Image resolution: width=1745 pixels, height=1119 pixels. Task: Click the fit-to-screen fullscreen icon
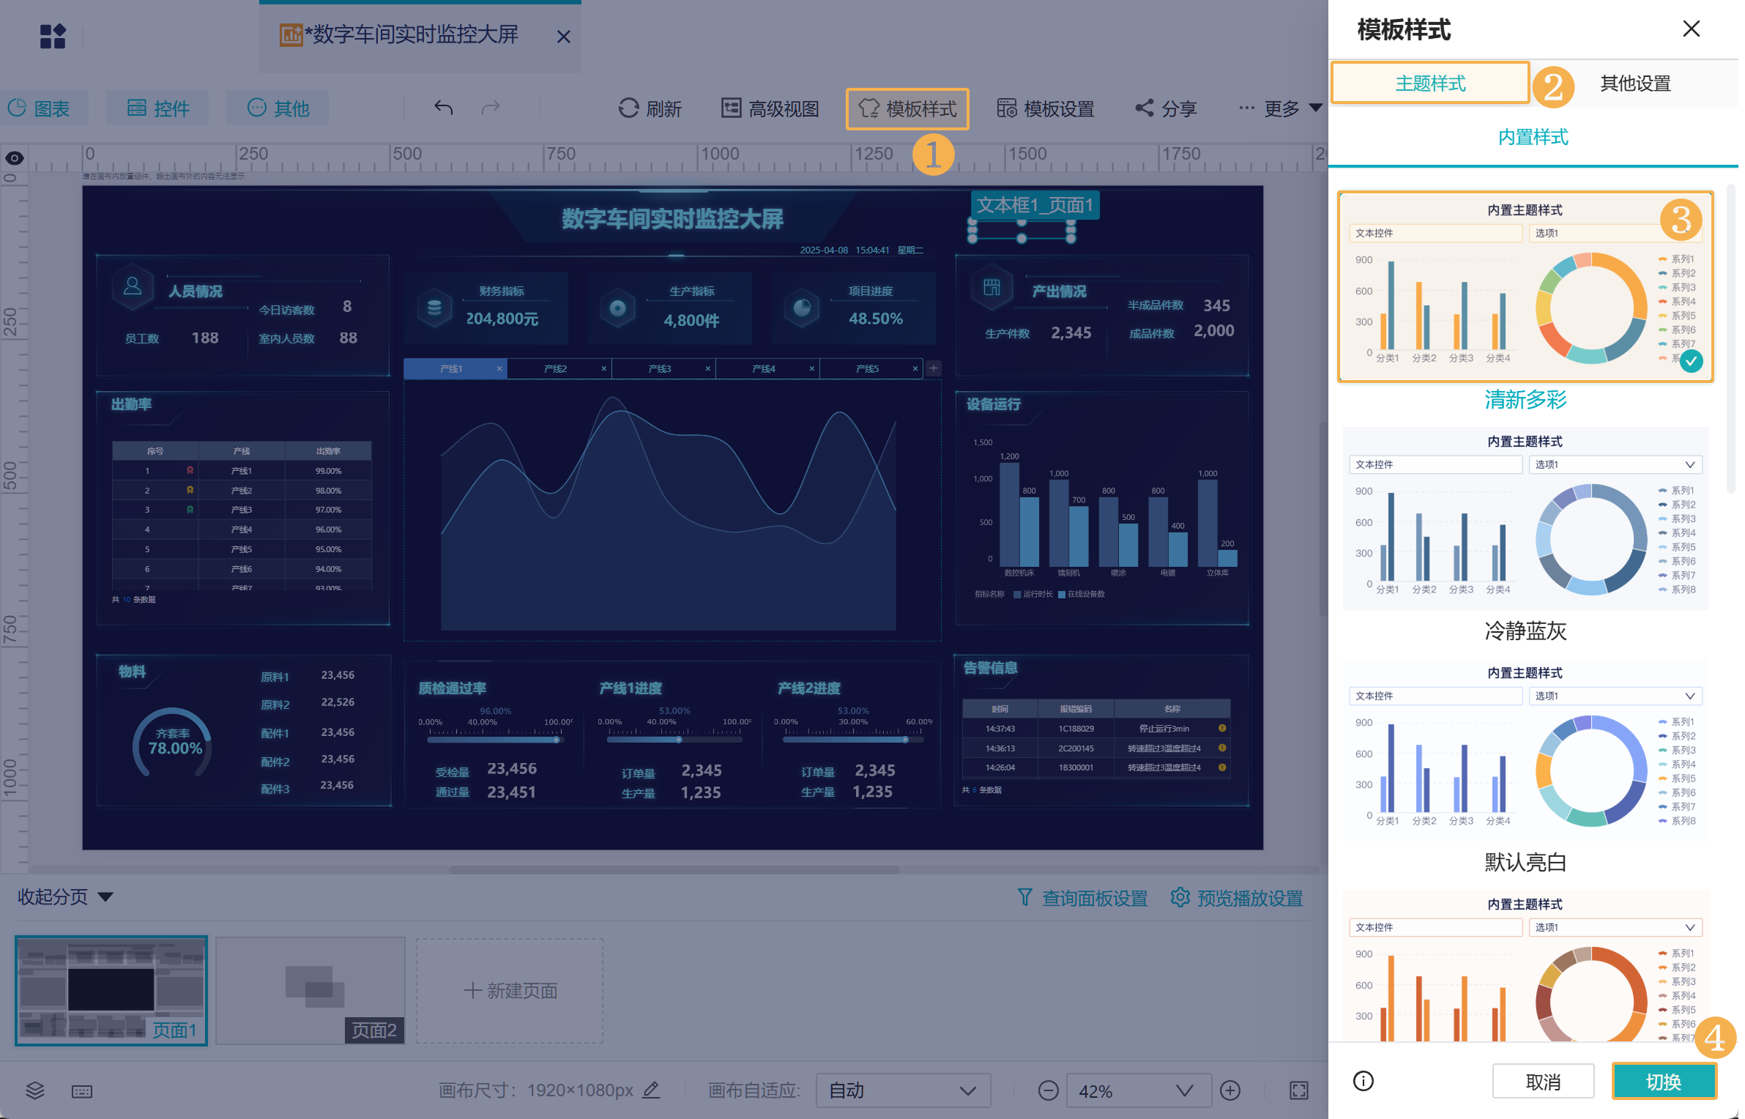pyautogui.click(x=1298, y=1090)
